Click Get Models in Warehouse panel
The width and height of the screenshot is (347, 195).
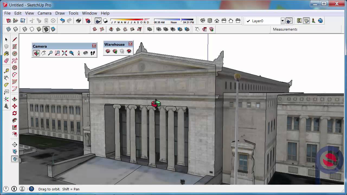pyautogui.click(x=108, y=51)
